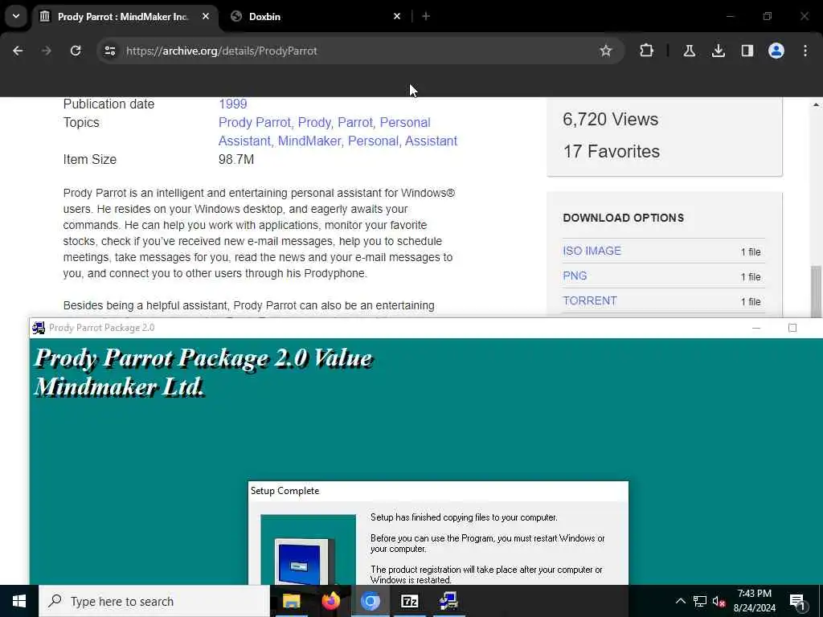
Task: Open the muted volume tray icon
Action: coord(719,601)
